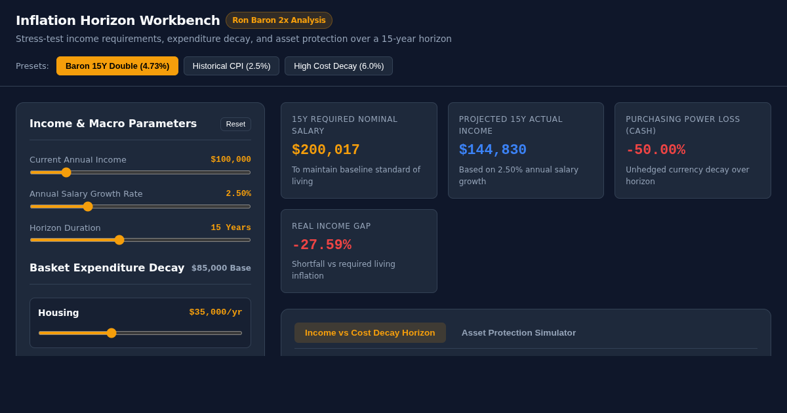The height and width of the screenshot is (413, 787).
Task: Click the Presets: label
Action: point(32,66)
